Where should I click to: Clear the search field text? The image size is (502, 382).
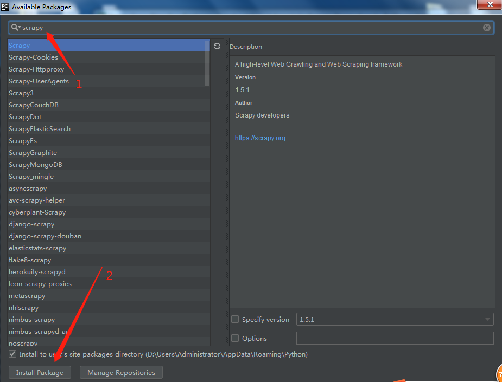(486, 28)
